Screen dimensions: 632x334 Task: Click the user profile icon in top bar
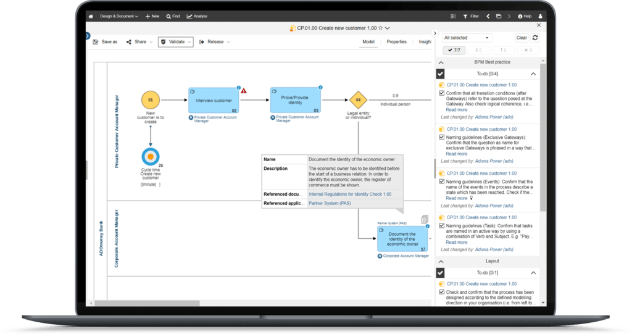541,16
